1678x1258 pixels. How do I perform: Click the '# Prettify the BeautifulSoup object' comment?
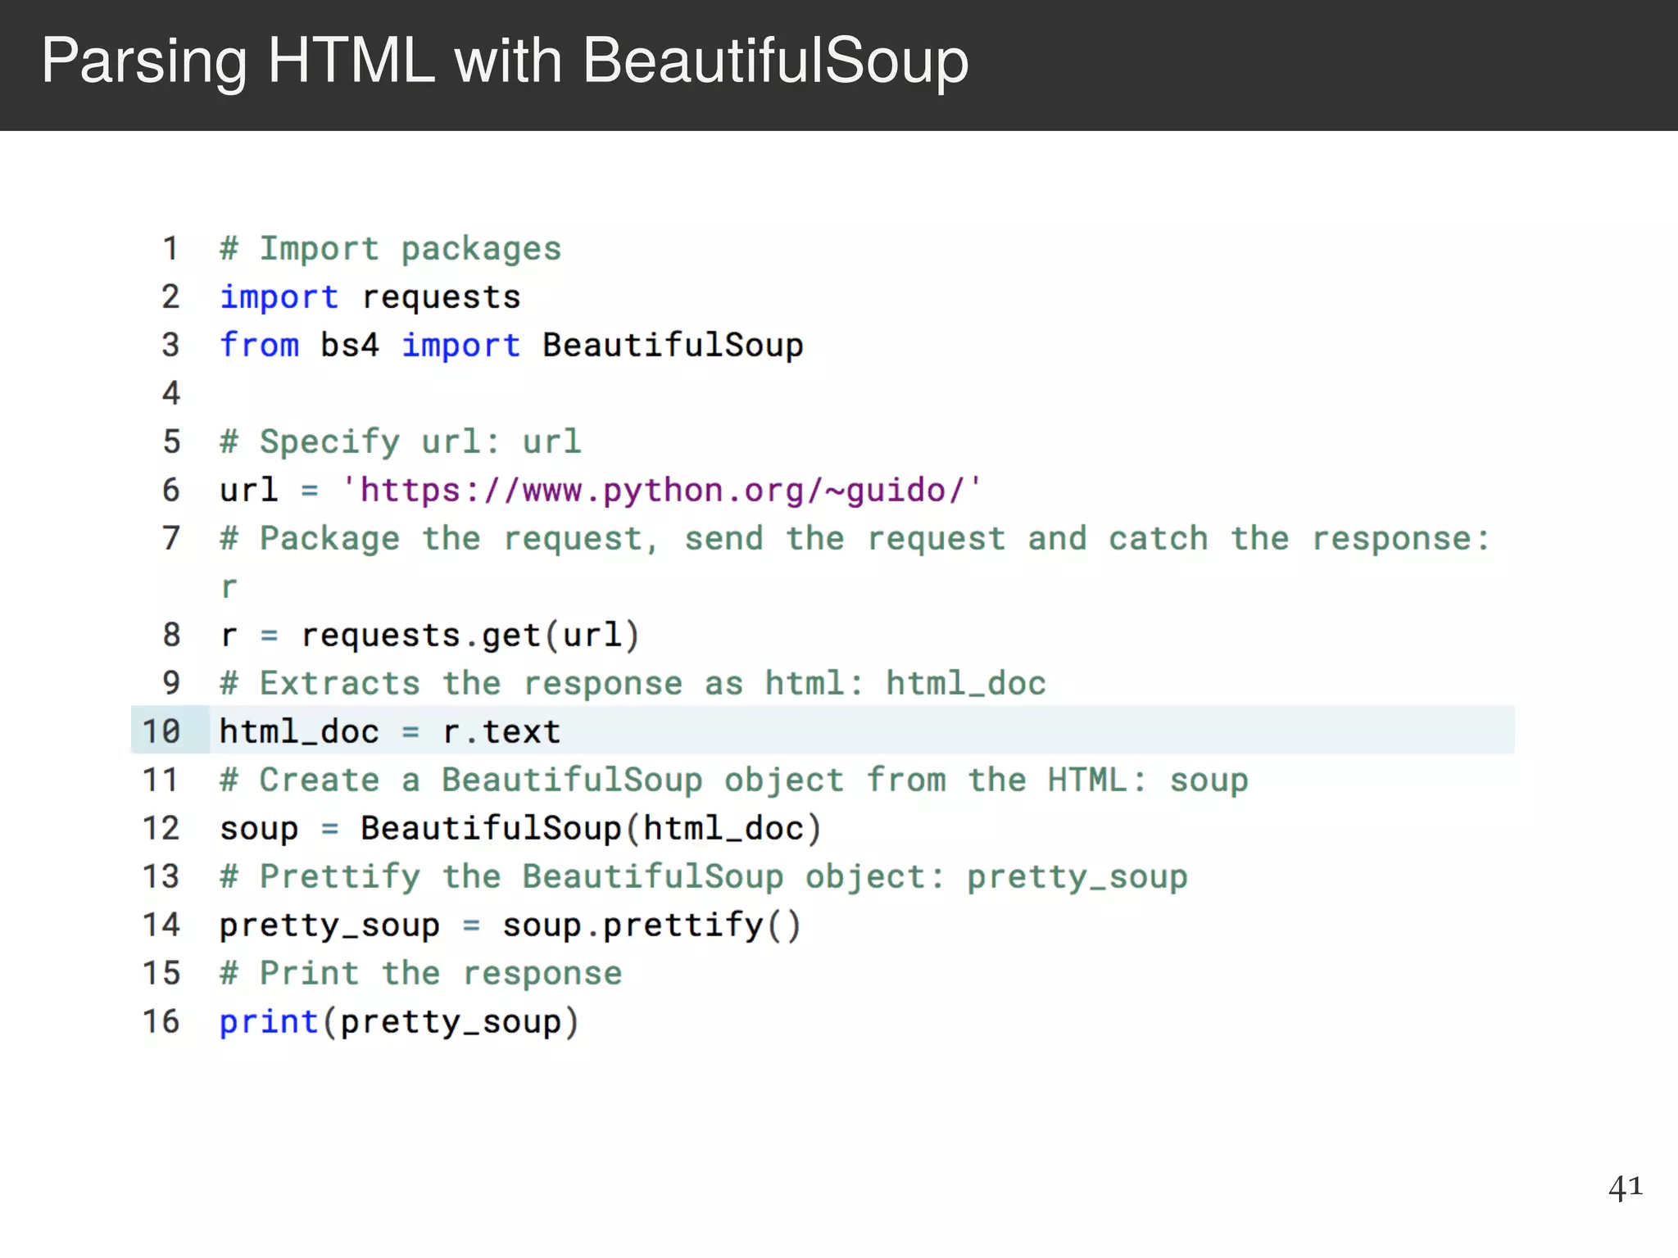[x=704, y=876]
